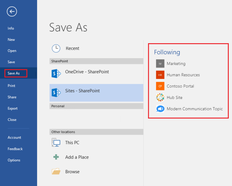
Task: Open the Info page
Action: 11,28
